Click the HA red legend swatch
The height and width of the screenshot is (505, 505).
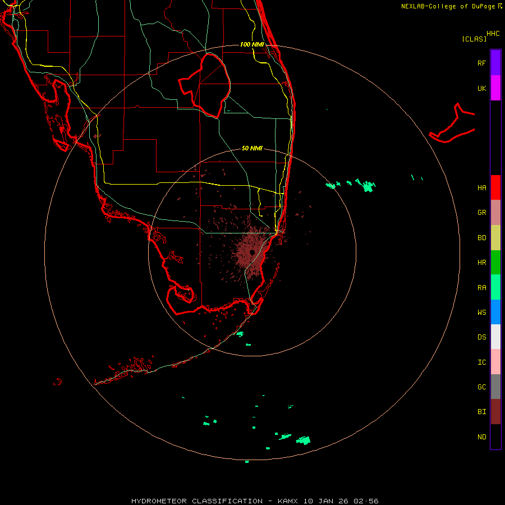pyautogui.click(x=495, y=187)
